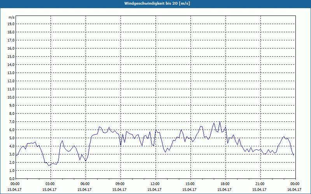Select the "4,0" y-axis label
This screenshot has width=311, height=194.
[12, 146]
